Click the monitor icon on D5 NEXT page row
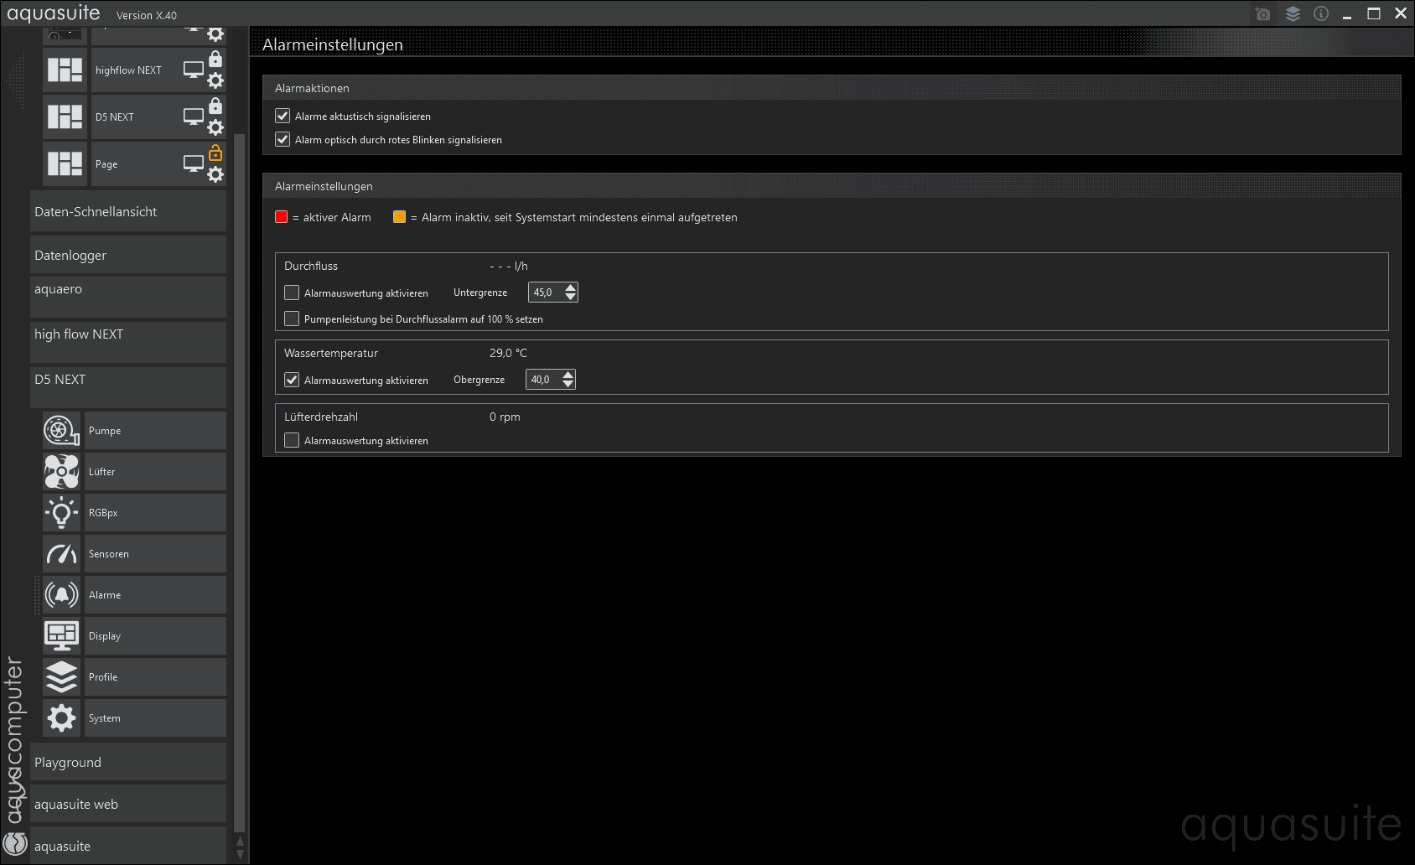1415x865 pixels. click(x=194, y=117)
